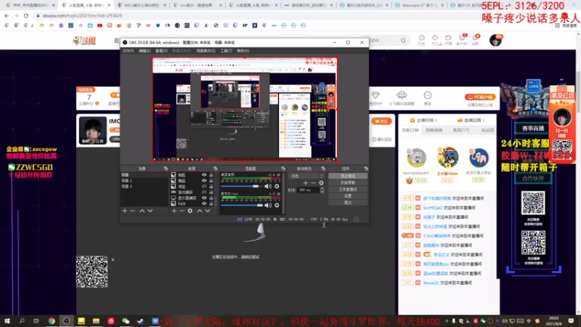This screenshot has width=581, height=327.
Task: Remove scene transition with minus icon
Action: click(314, 183)
